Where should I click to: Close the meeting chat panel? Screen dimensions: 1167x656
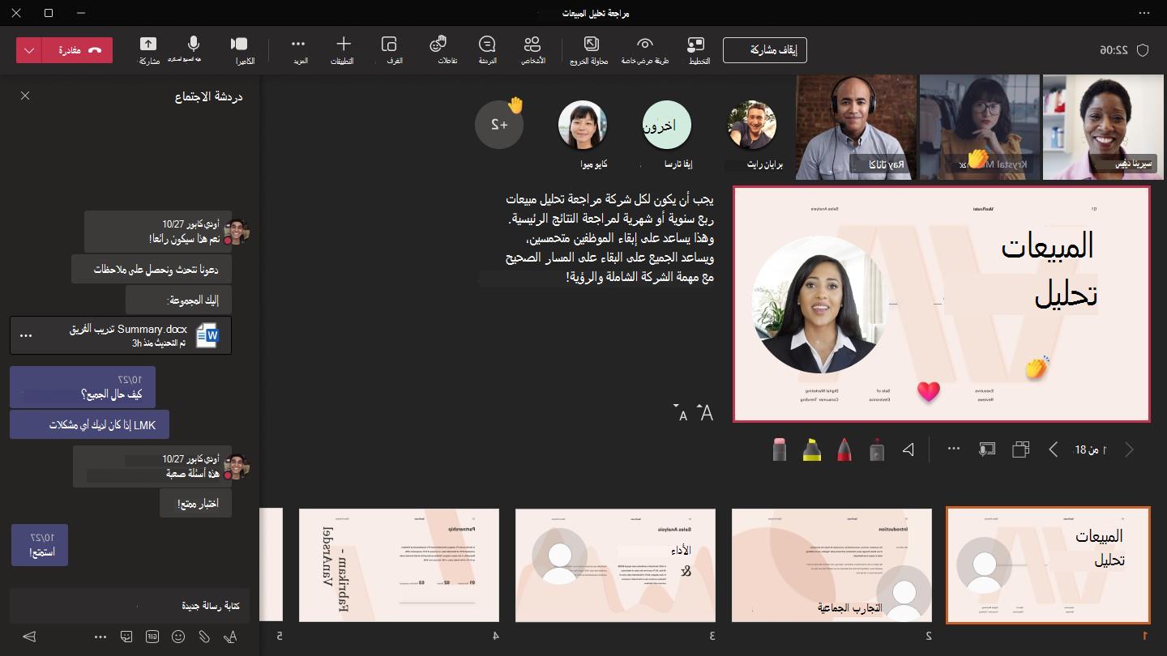click(x=25, y=96)
